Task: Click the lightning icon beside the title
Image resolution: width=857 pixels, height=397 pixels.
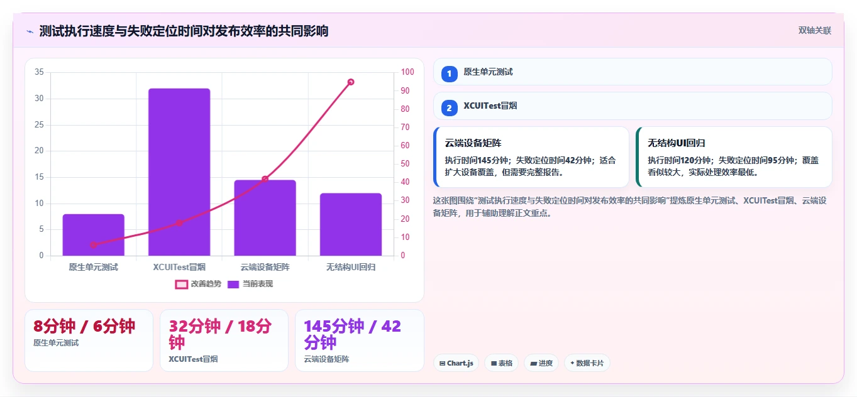Action: 30,31
